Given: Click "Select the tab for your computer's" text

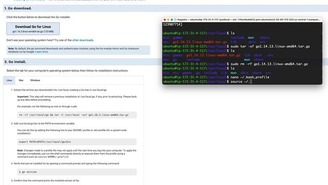Looking at the screenshot, I should point(67,71).
